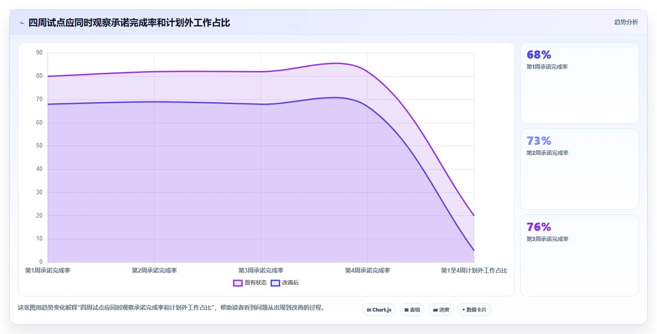Click the 趋势分析 label in header

[x=626, y=22]
